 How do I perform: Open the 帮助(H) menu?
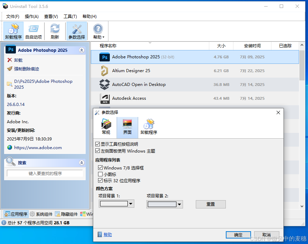coord(89,17)
